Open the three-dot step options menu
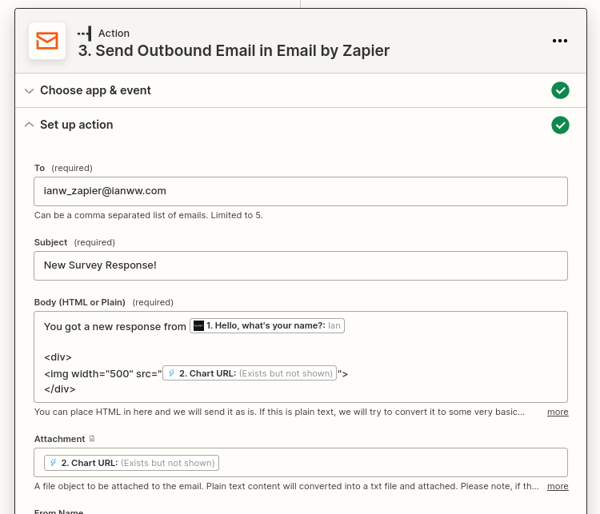600x514 pixels. coord(560,41)
